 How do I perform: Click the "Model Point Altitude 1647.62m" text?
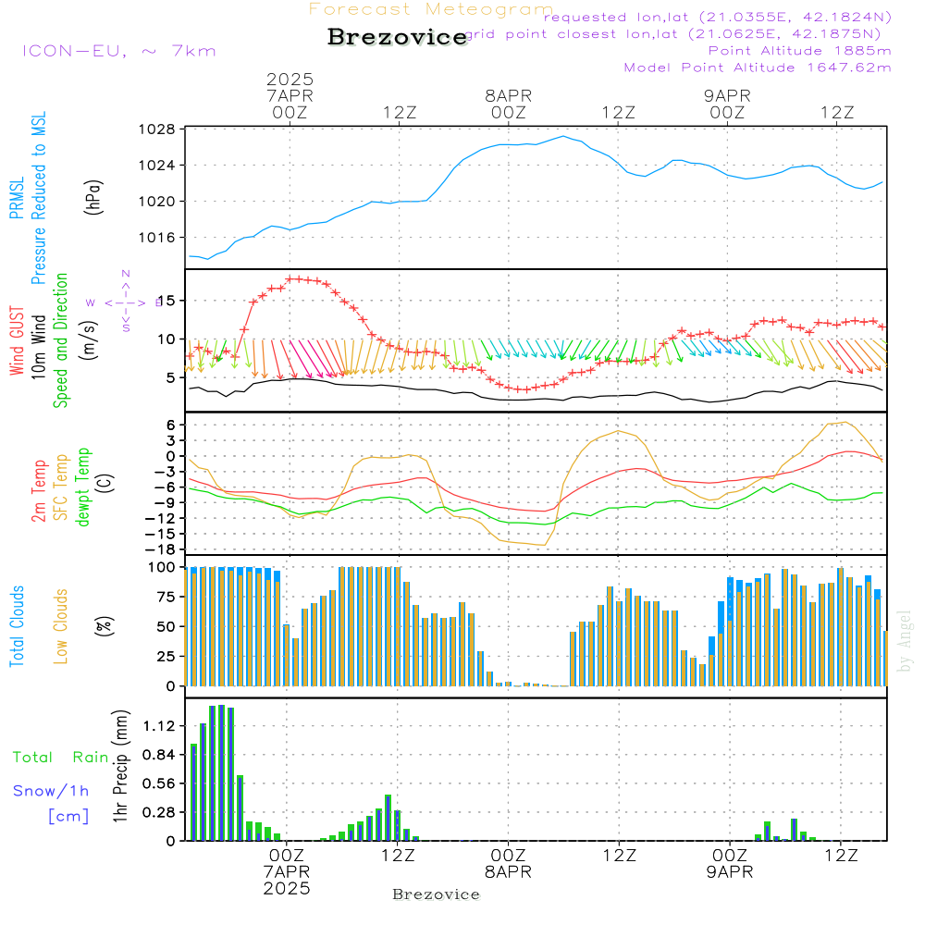[758, 68]
